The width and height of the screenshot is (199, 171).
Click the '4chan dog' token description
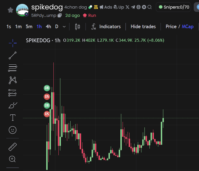click(x=76, y=7)
